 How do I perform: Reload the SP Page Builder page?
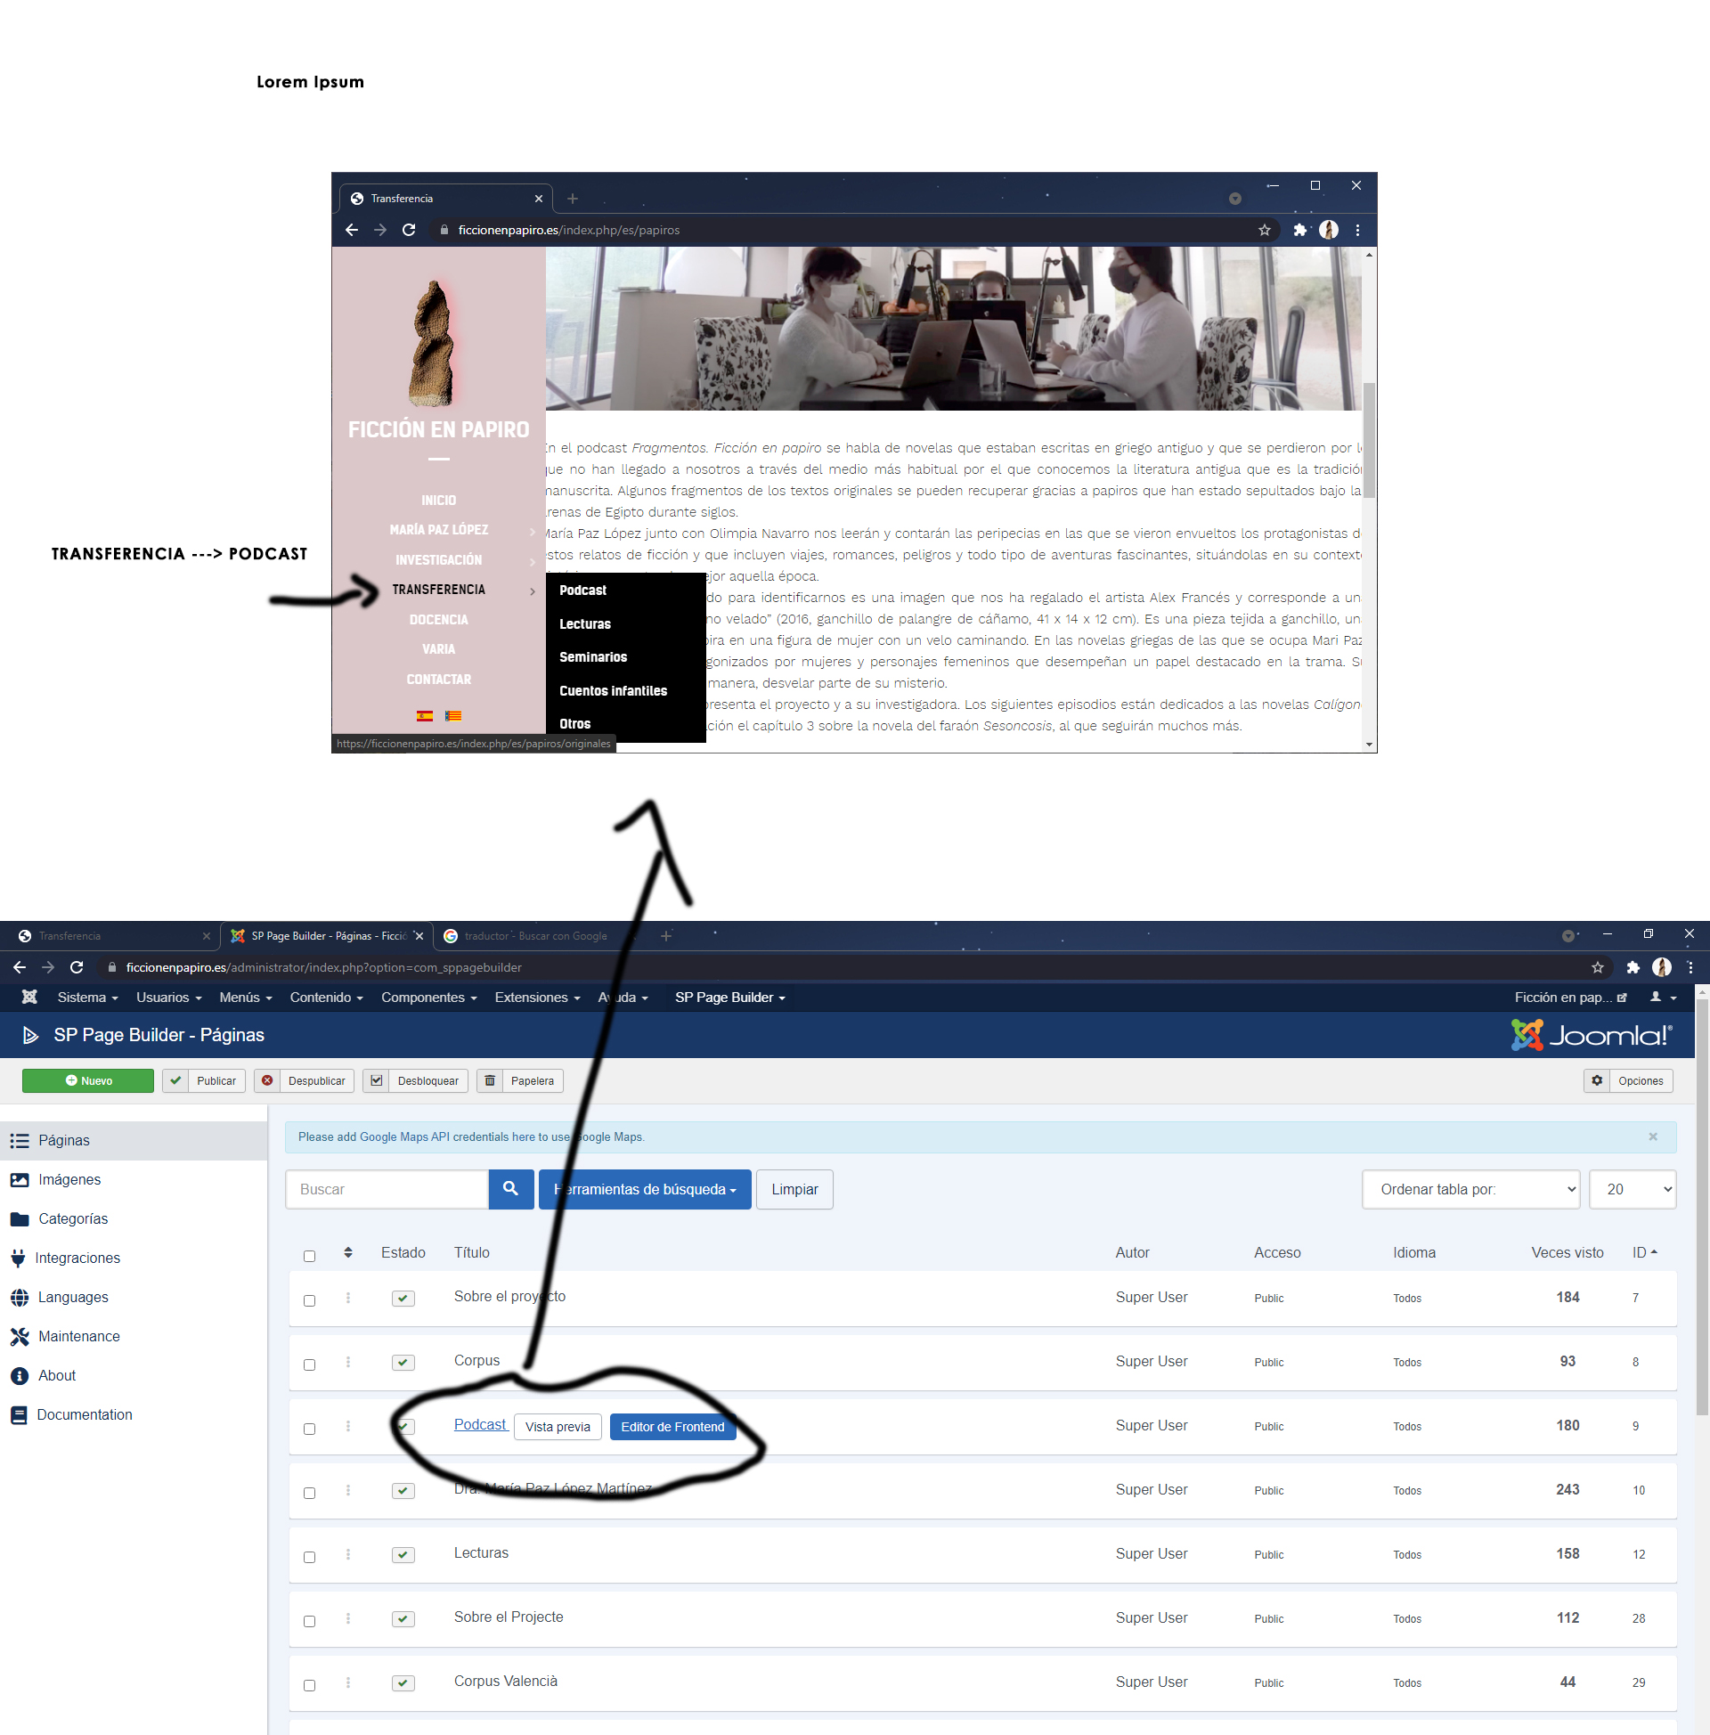[77, 967]
